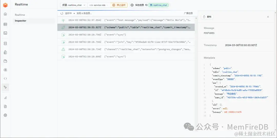
Task: Click the Timestamp value 2024-03-08T02:50:53.927Z
Action: pos(241,45)
